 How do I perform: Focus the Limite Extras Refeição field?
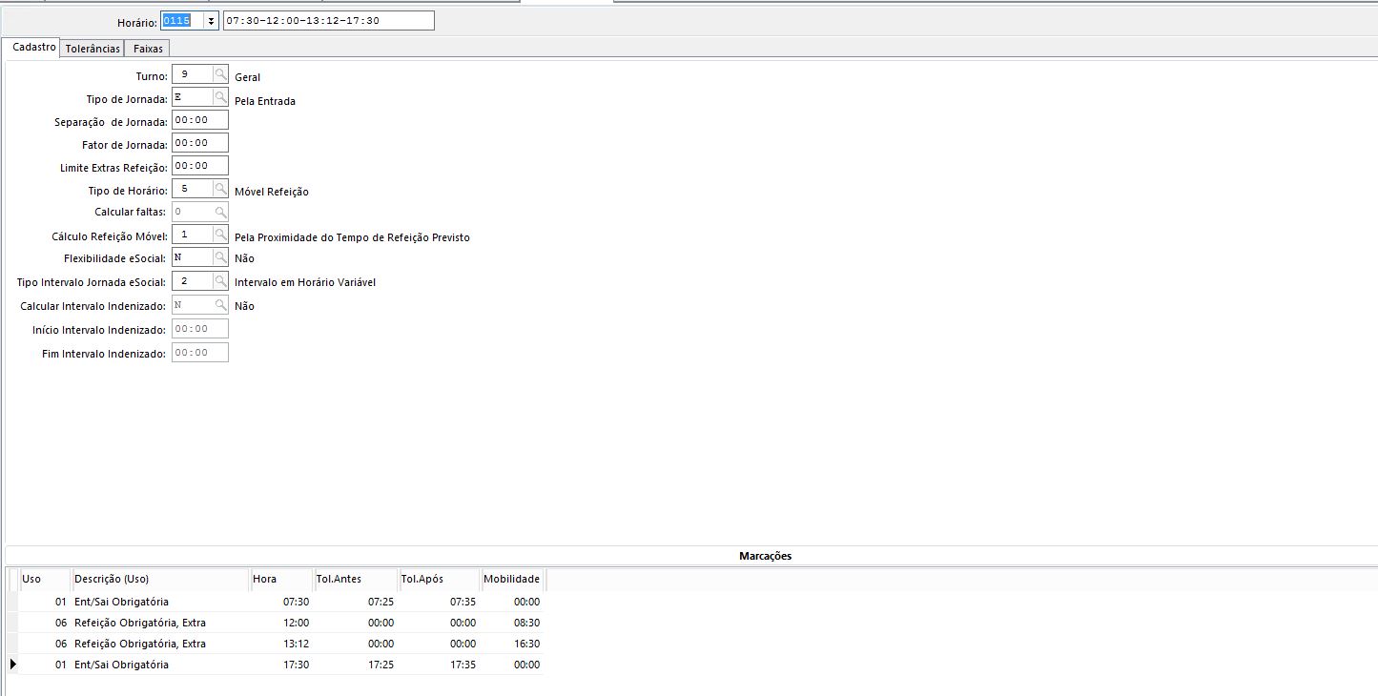click(199, 166)
